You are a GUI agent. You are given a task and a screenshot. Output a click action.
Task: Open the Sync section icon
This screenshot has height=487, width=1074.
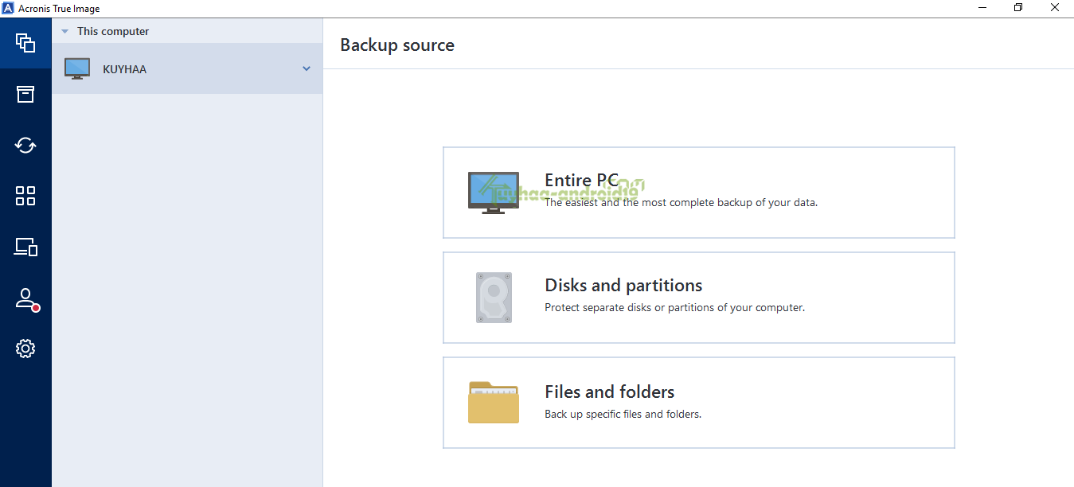click(25, 145)
